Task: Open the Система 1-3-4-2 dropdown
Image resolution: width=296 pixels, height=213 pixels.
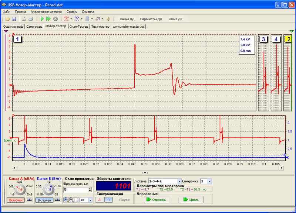Action: [179, 181]
